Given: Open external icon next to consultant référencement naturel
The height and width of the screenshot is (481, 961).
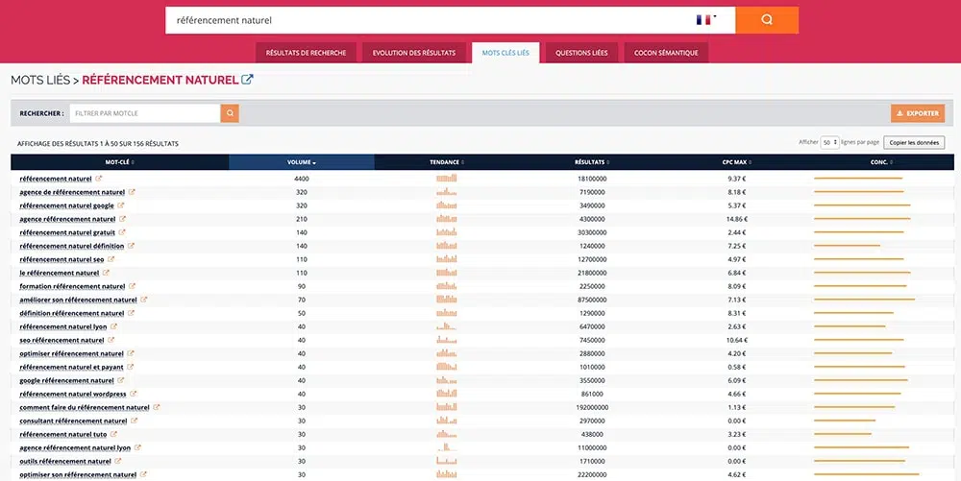Looking at the screenshot, I should [x=135, y=421].
